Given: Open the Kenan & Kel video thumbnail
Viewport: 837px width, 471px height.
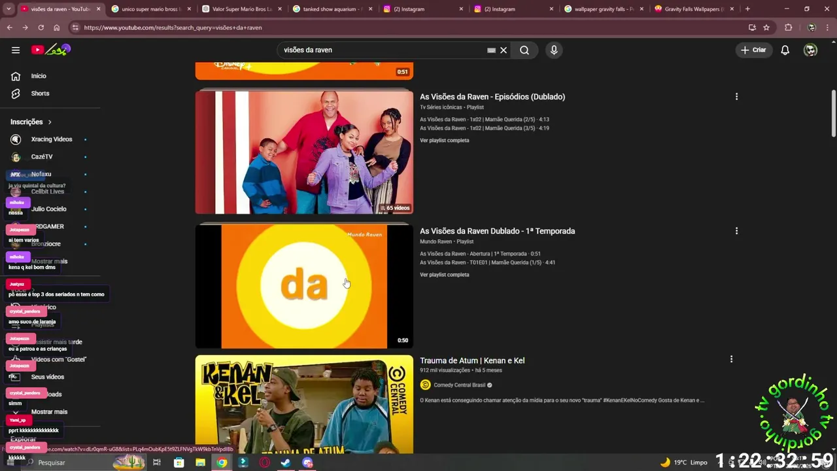Looking at the screenshot, I should click(304, 404).
